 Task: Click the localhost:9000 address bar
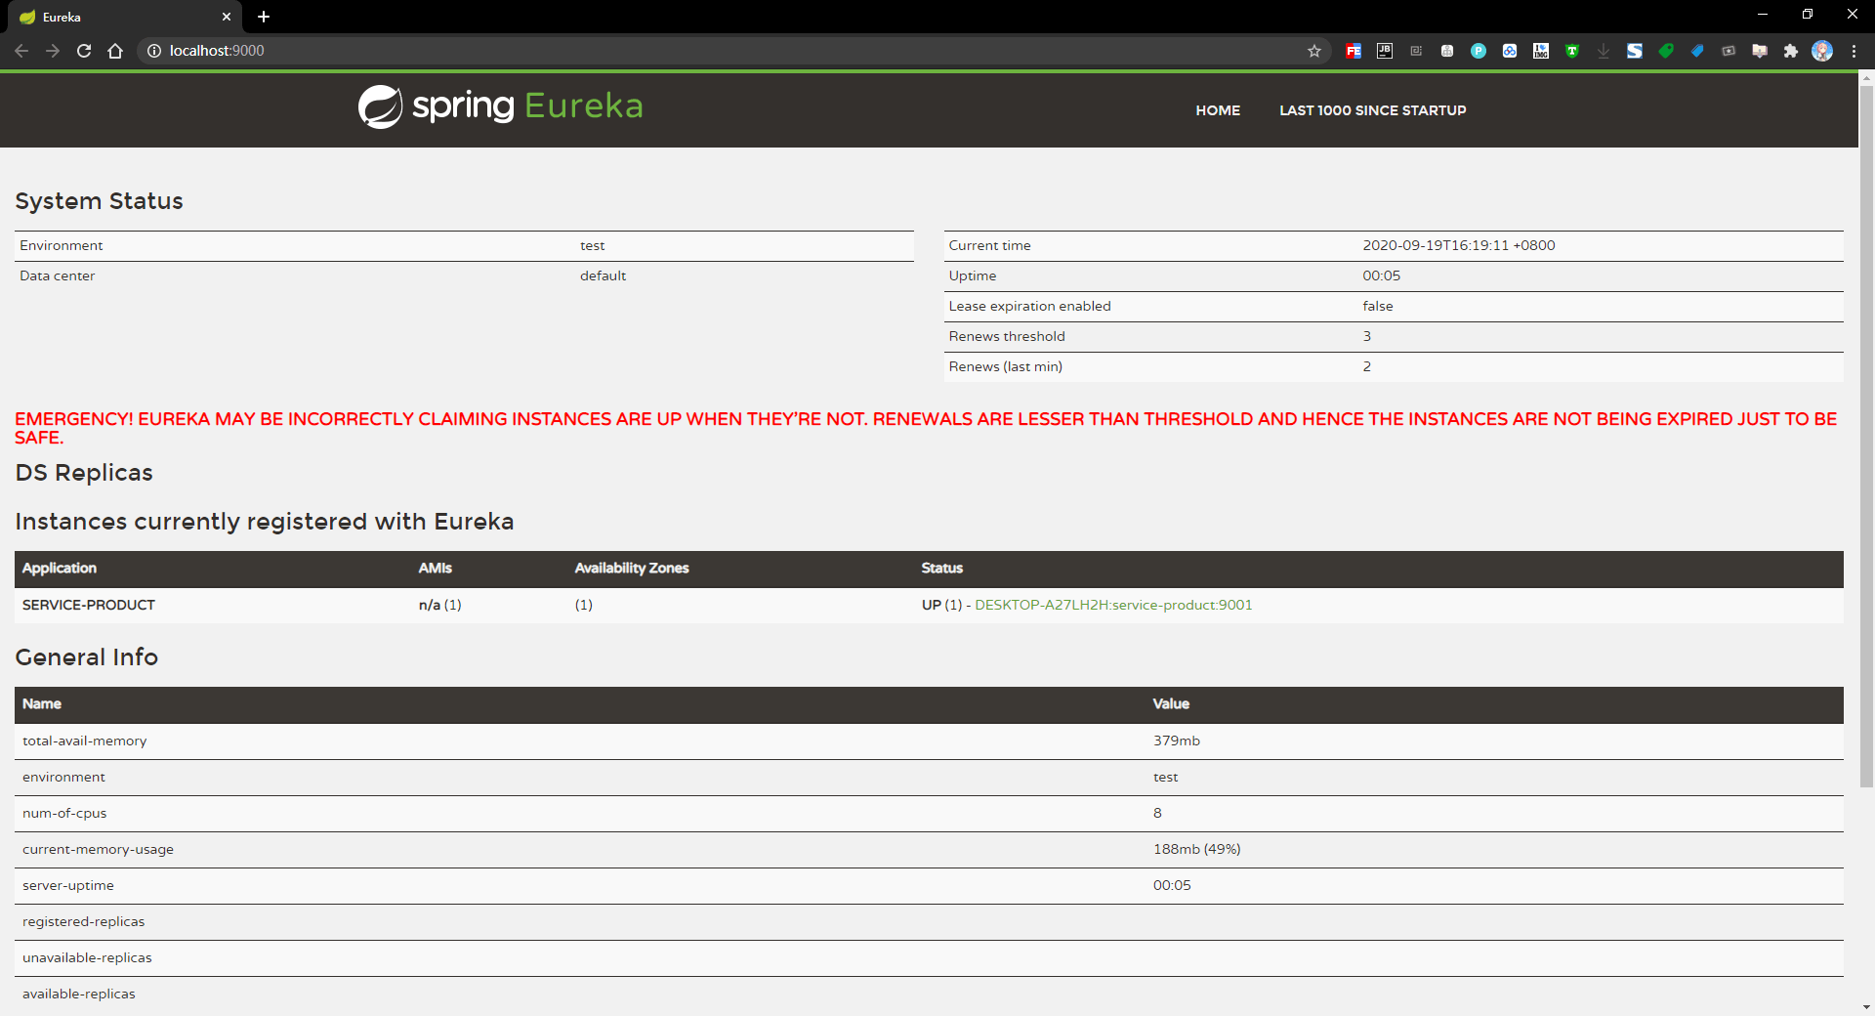pos(723,51)
